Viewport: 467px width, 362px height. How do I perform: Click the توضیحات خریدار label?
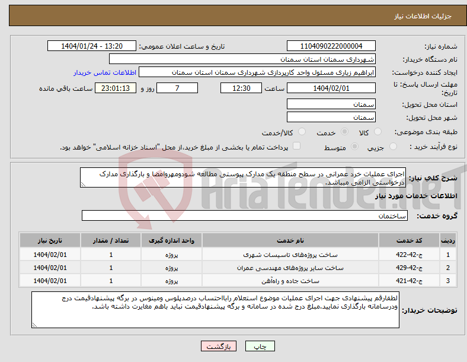[430, 310]
